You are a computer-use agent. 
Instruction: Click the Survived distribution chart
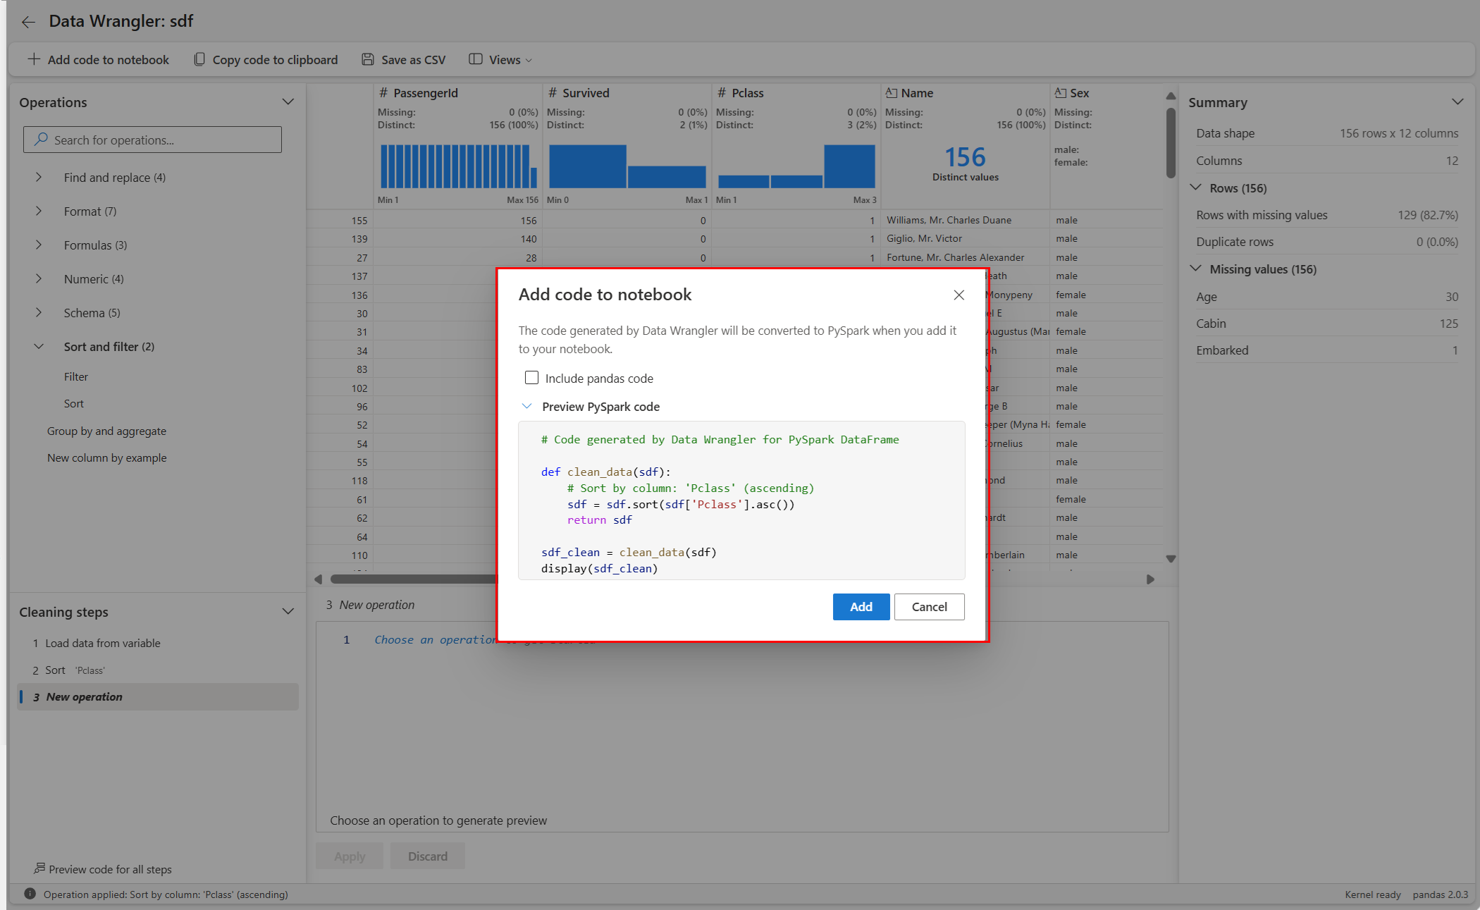click(627, 166)
